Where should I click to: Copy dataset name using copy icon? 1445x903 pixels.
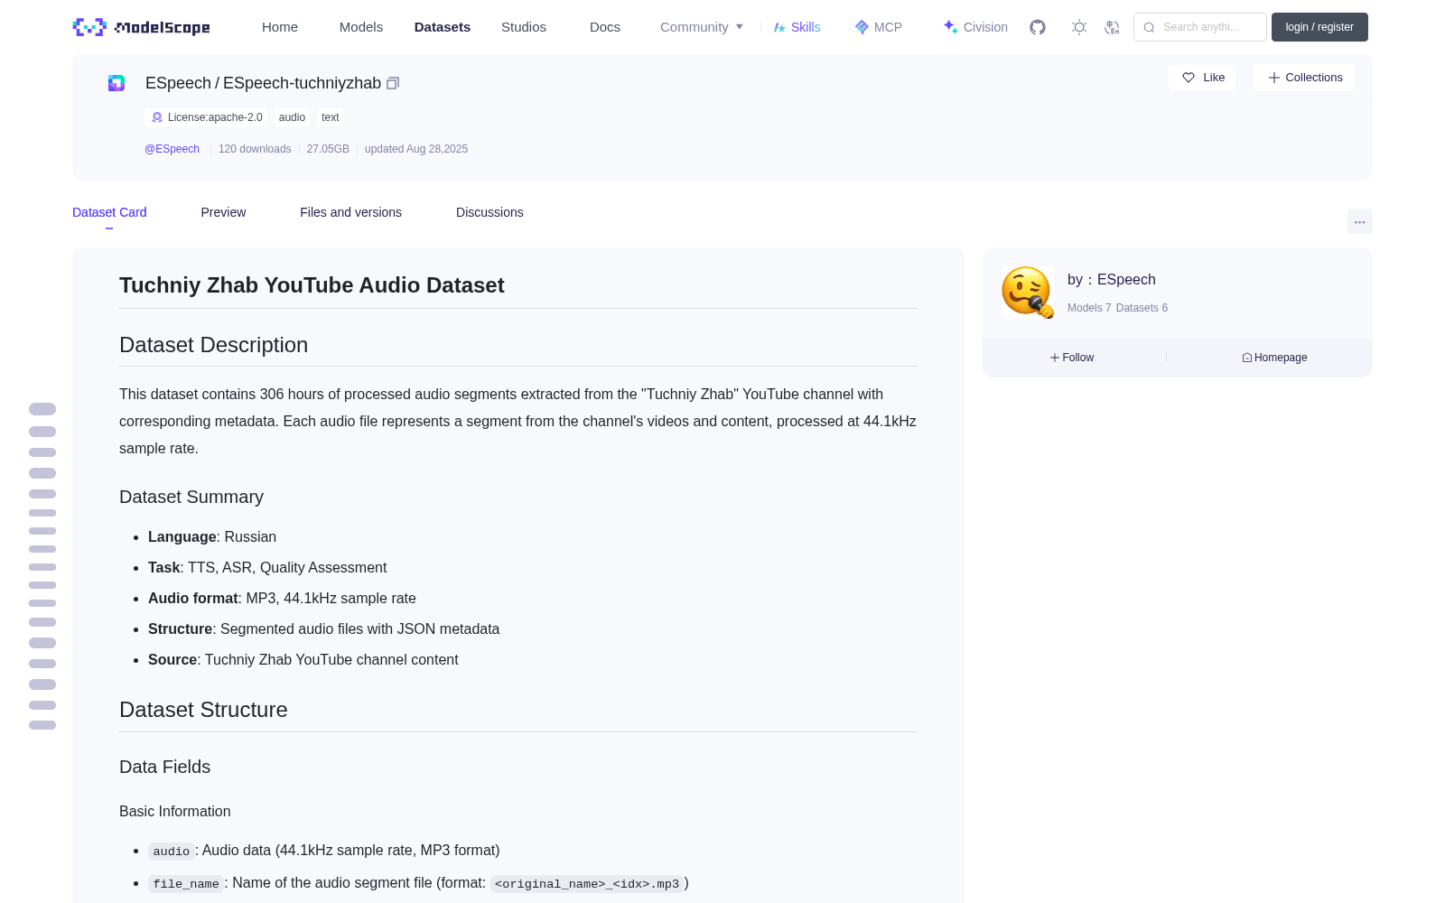(393, 83)
